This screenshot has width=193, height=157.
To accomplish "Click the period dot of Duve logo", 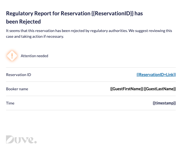I will 35,142.
